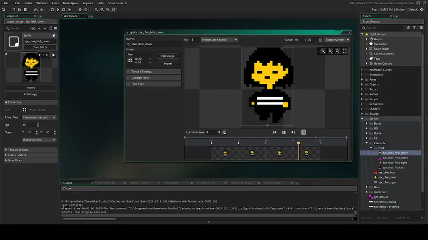The width and height of the screenshot is (428, 240).
Task: Open Inspector panel hamburger menu
Action: [x=56, y=28]
